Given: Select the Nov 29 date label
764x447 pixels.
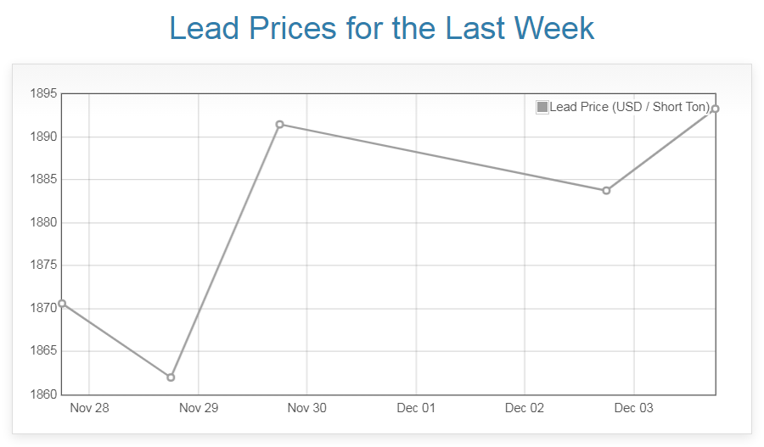Looking at the screenshot, I should coord(199,408).
